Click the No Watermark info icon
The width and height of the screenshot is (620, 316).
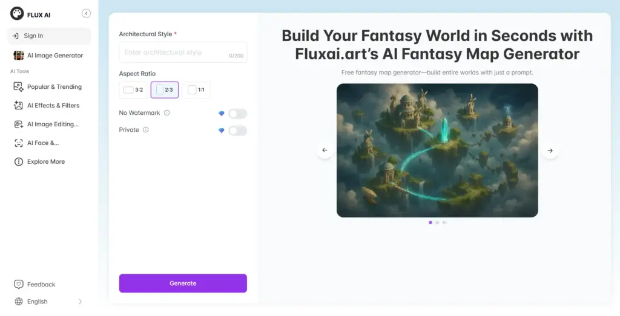coord(167,113)
